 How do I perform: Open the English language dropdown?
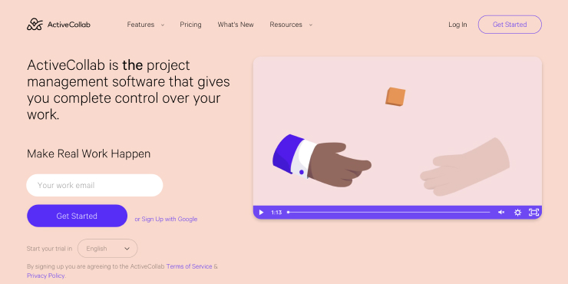coord(107,249)
